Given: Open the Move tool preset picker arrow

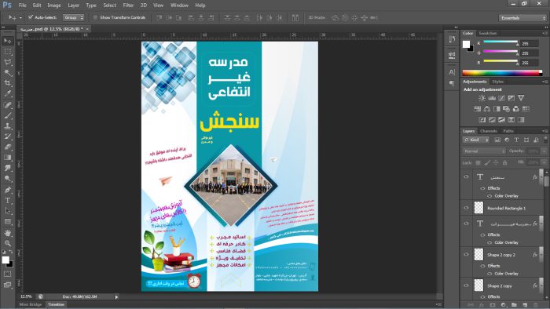Looking at the screenshot, I should [20, 17].
